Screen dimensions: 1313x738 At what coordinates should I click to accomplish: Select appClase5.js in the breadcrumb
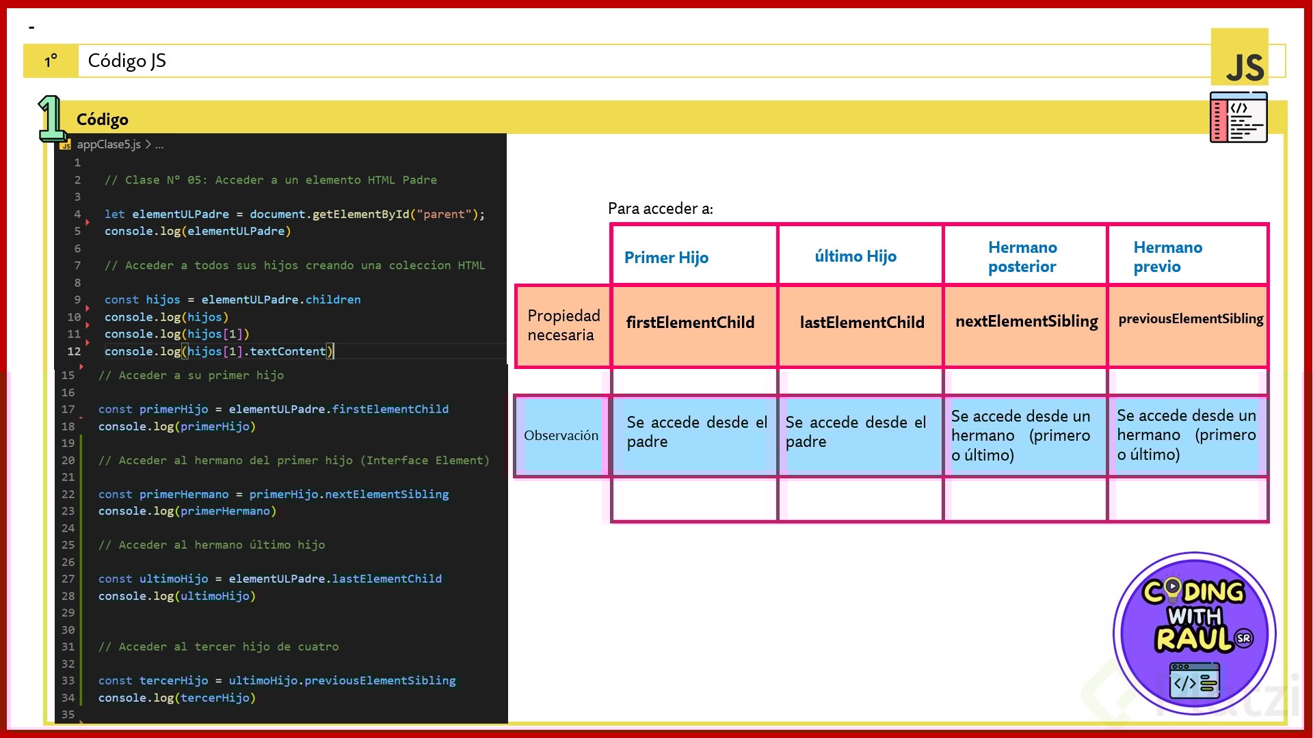(x=109, y=144)
